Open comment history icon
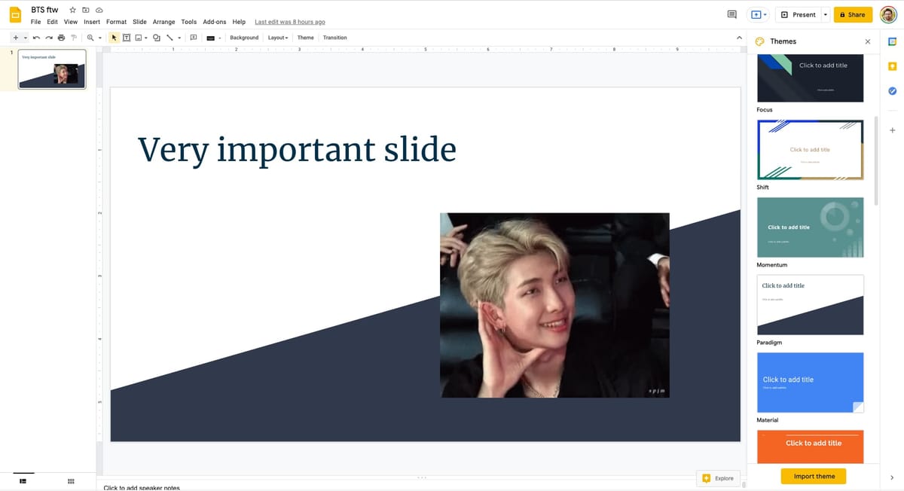This screenshot has width=904, height=491. coord(731,14)
